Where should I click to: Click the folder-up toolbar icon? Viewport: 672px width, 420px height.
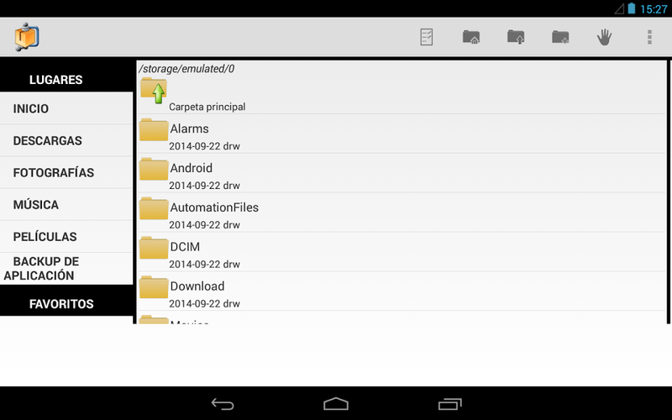[x=516, y=37]
